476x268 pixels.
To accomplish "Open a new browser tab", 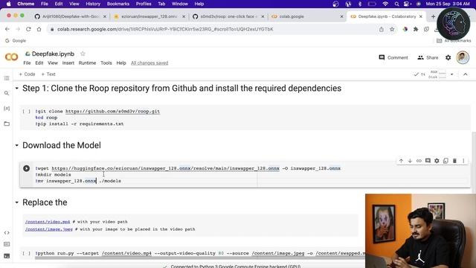I will 433,16.
